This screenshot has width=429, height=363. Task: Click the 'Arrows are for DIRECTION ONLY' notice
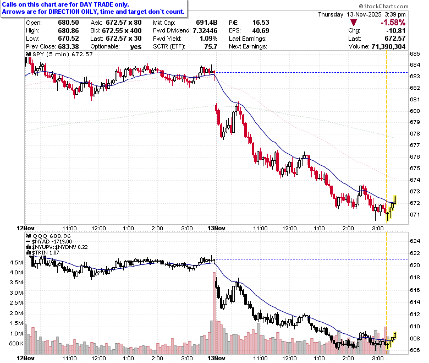click(94, 12)
